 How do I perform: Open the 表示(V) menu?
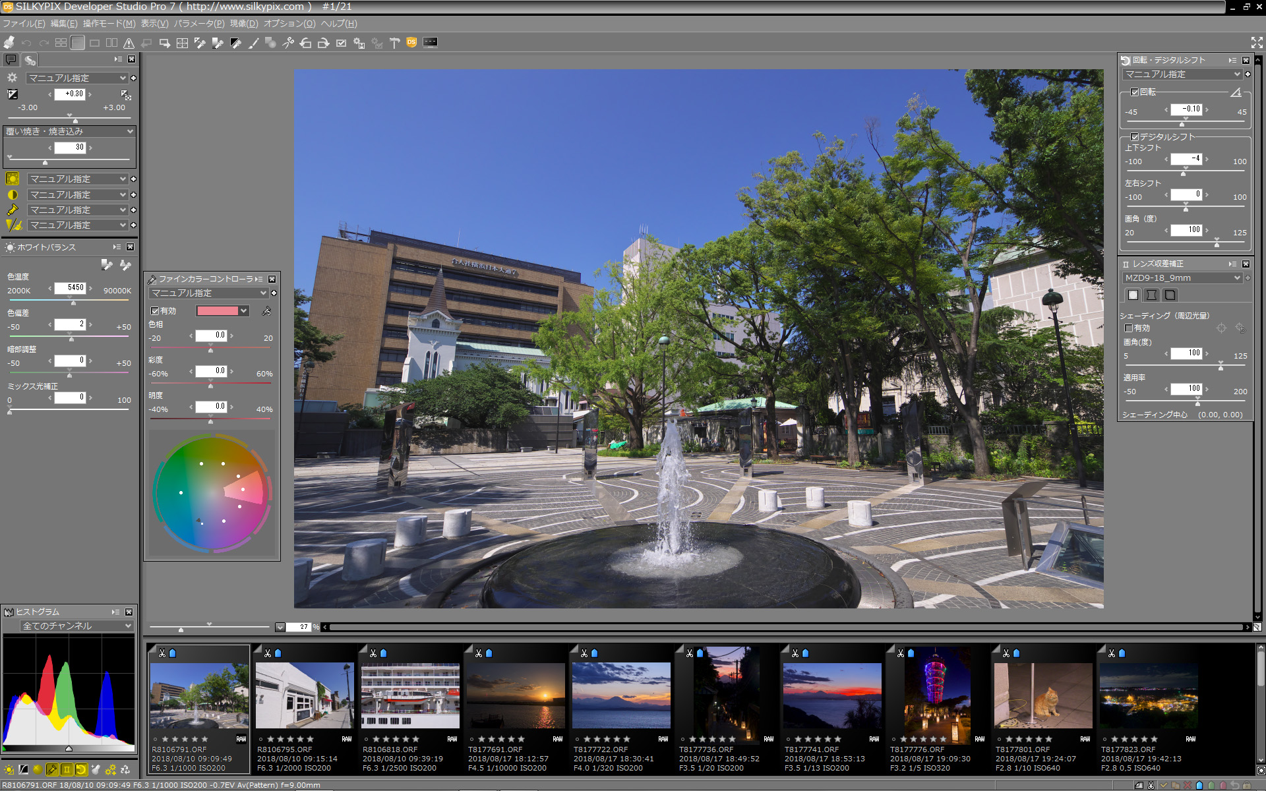(154, 24)
